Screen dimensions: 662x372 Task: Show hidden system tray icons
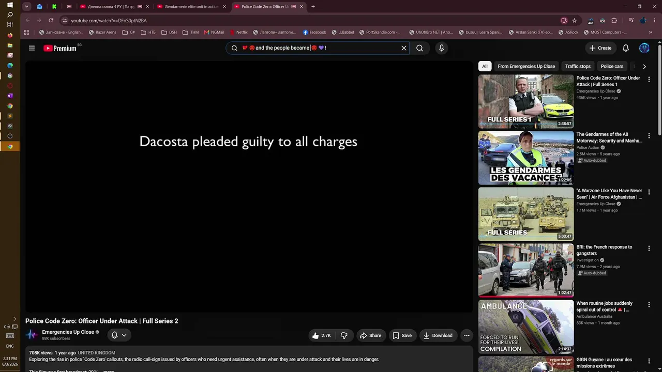14,319
